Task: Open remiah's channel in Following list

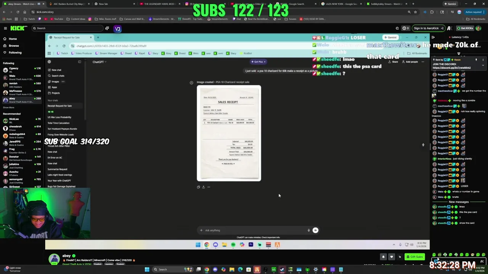Action: pos(22,85)
